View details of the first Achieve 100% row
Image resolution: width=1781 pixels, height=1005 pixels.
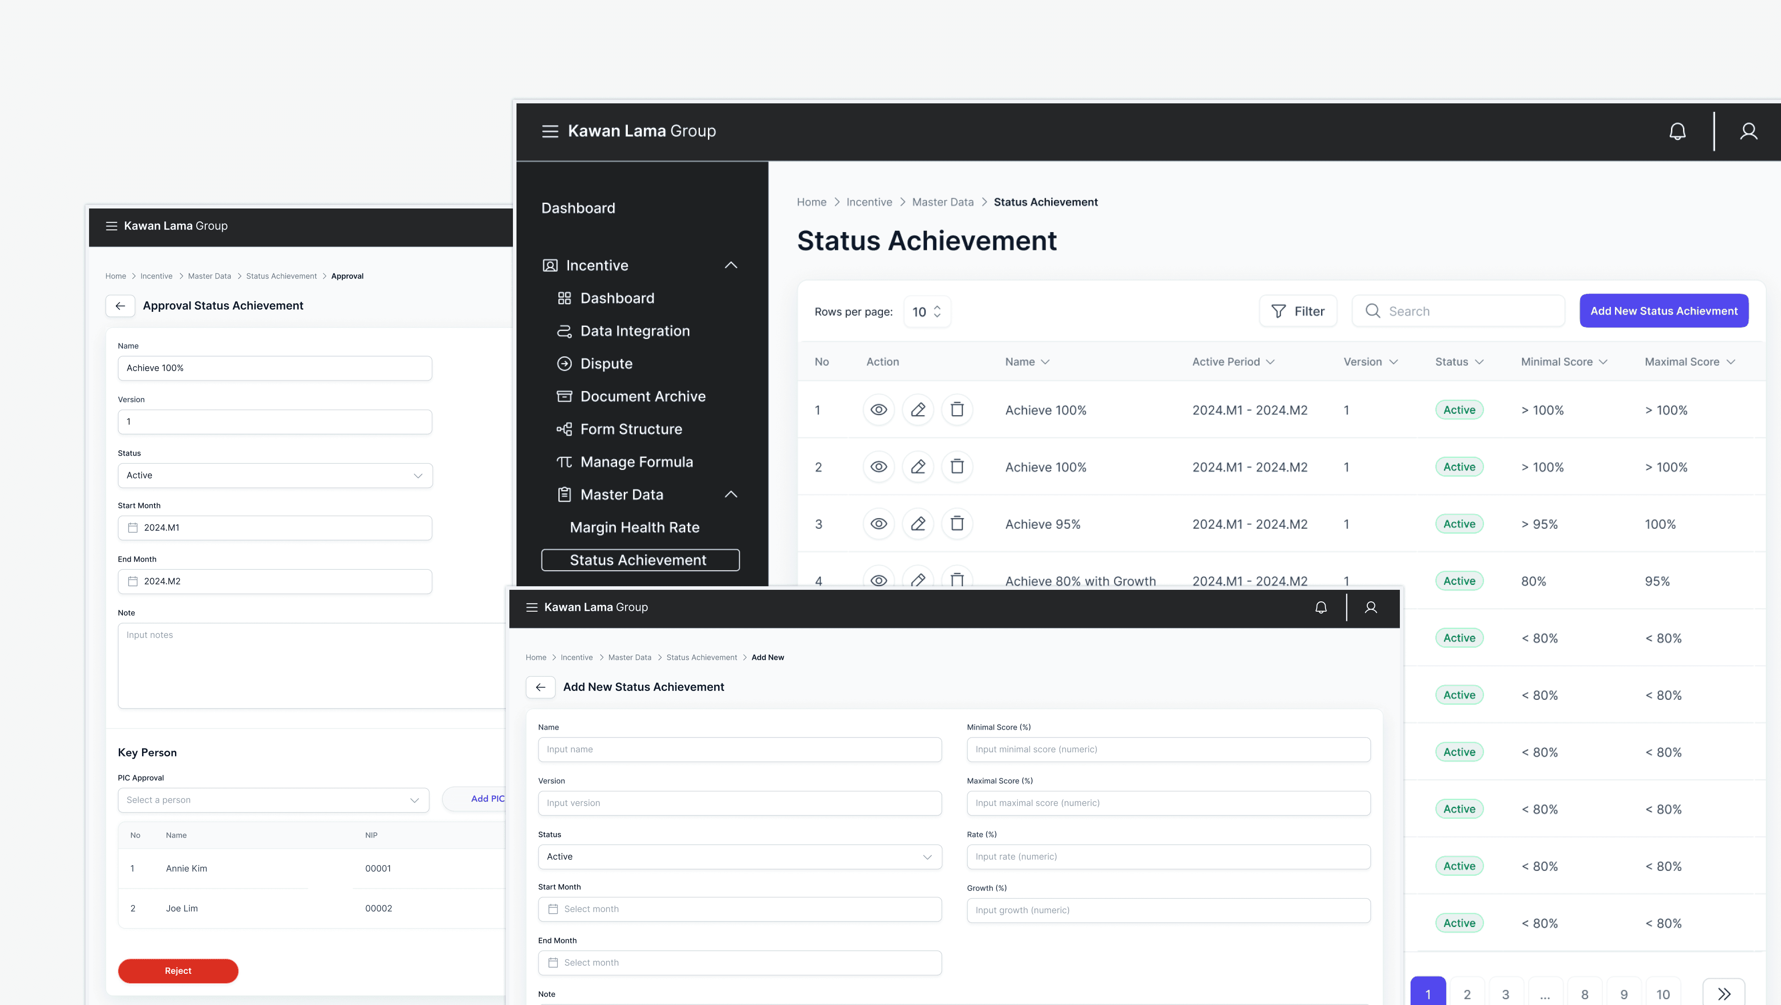click(x=878, y=409)
